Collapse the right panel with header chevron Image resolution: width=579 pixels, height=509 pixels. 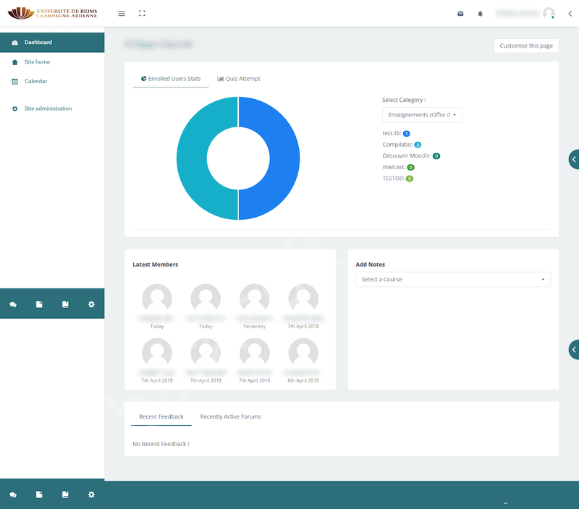coord(570,14)
